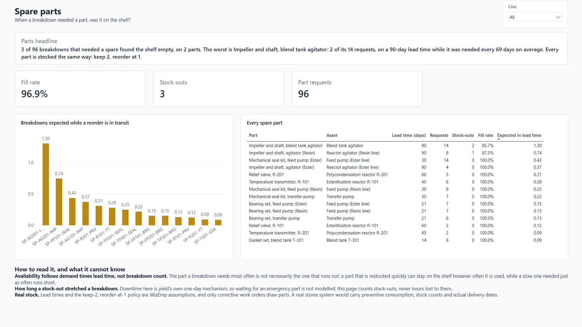The width and height of the screenshot is (582, 327).
Task: Click the Fill rate 96.9% card
Action: click(x=80, y=89)
